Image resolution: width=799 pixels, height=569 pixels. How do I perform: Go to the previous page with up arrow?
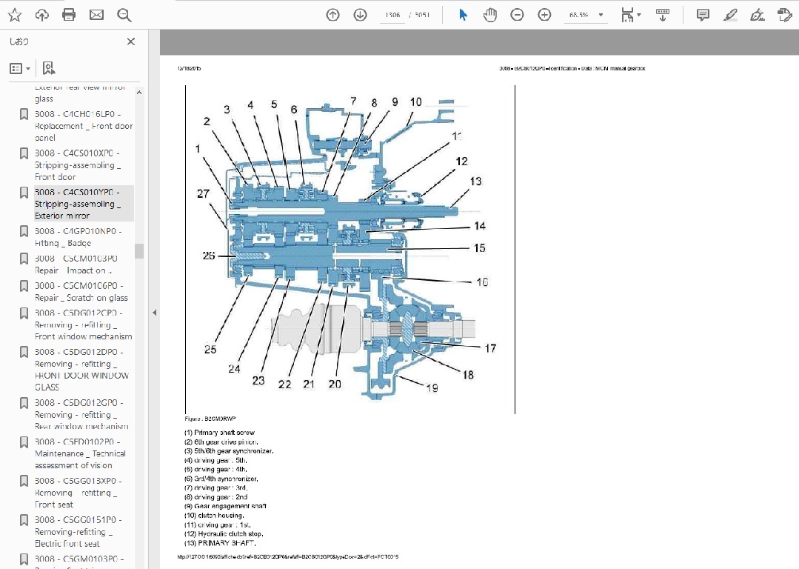(332, 15)
